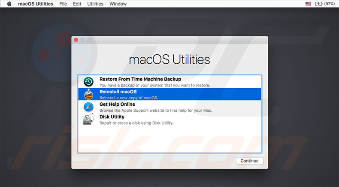This screenshot has width=339, height=187.
Task: Click the Safari compass icon
Action: pos(89,107)
